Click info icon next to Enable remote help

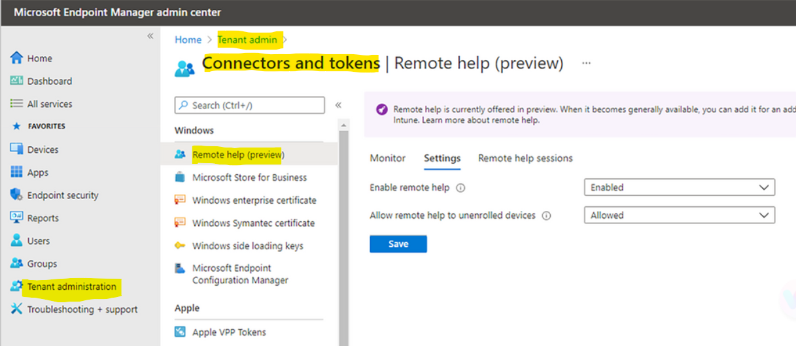click(x=460, y=187)
